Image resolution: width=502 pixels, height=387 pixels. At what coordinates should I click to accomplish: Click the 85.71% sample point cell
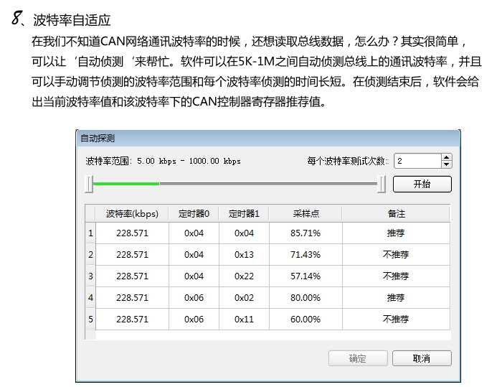(x=306, y=233)
